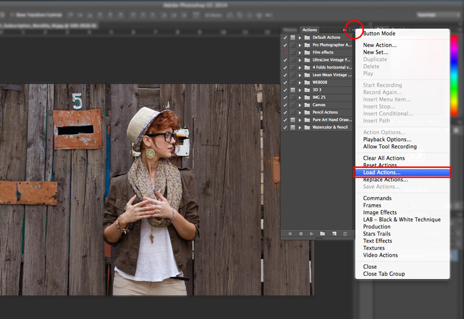Select the Lean Mean Vintage set name
The height and width of the screenshot is (319, 464).
(x=332, y=75)
